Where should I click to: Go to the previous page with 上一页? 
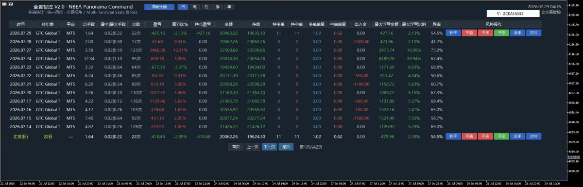[x=252, y=146]
